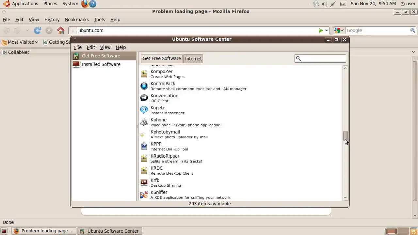Select the Konversation IRC Client entry
The image size is (418, 235).
point(241,98)
